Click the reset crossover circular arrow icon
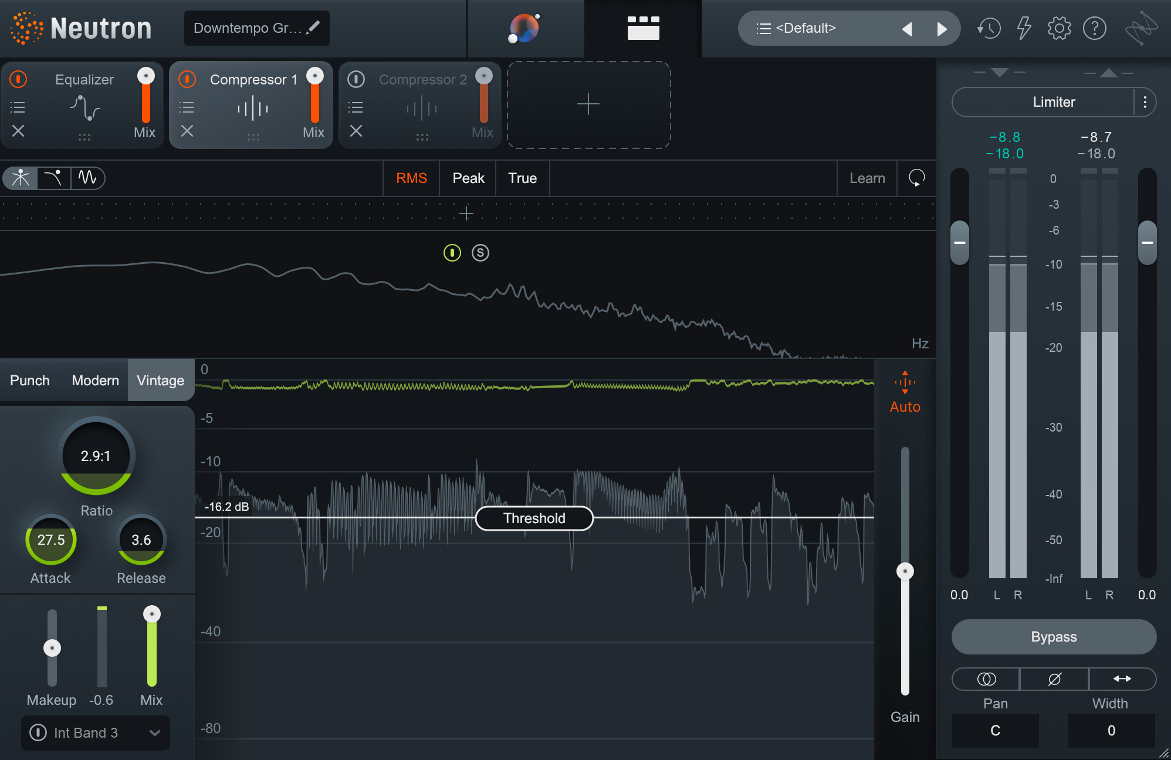The image size is (1171, 760). [916, 178]
